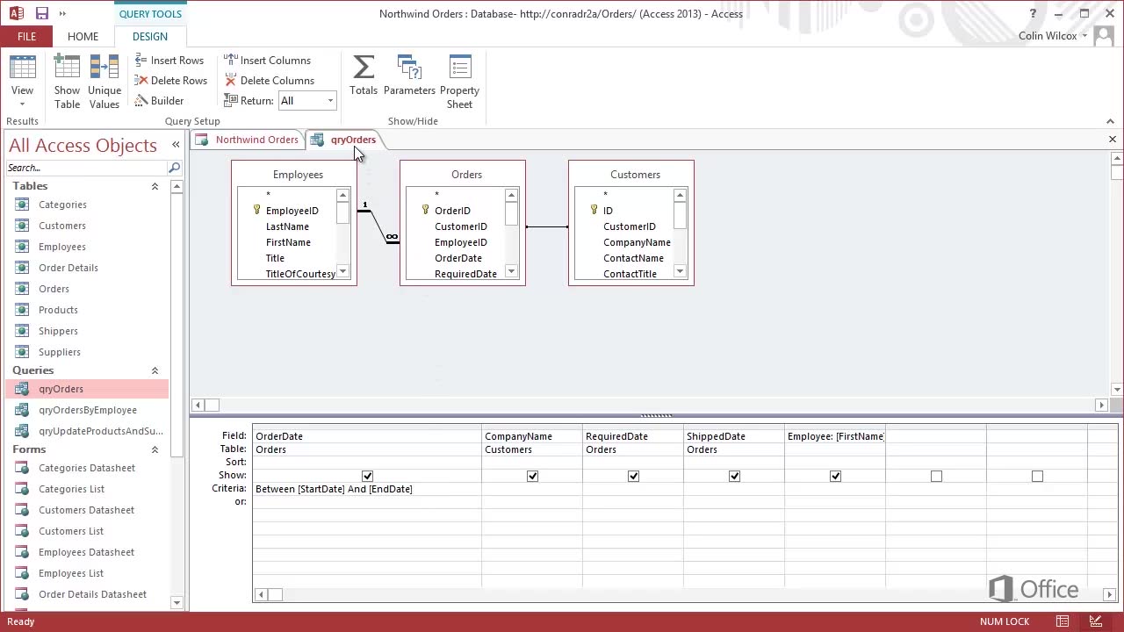Click the Datasheet view icon in the status bar

pyautogui.click(x=1063, y=621)
